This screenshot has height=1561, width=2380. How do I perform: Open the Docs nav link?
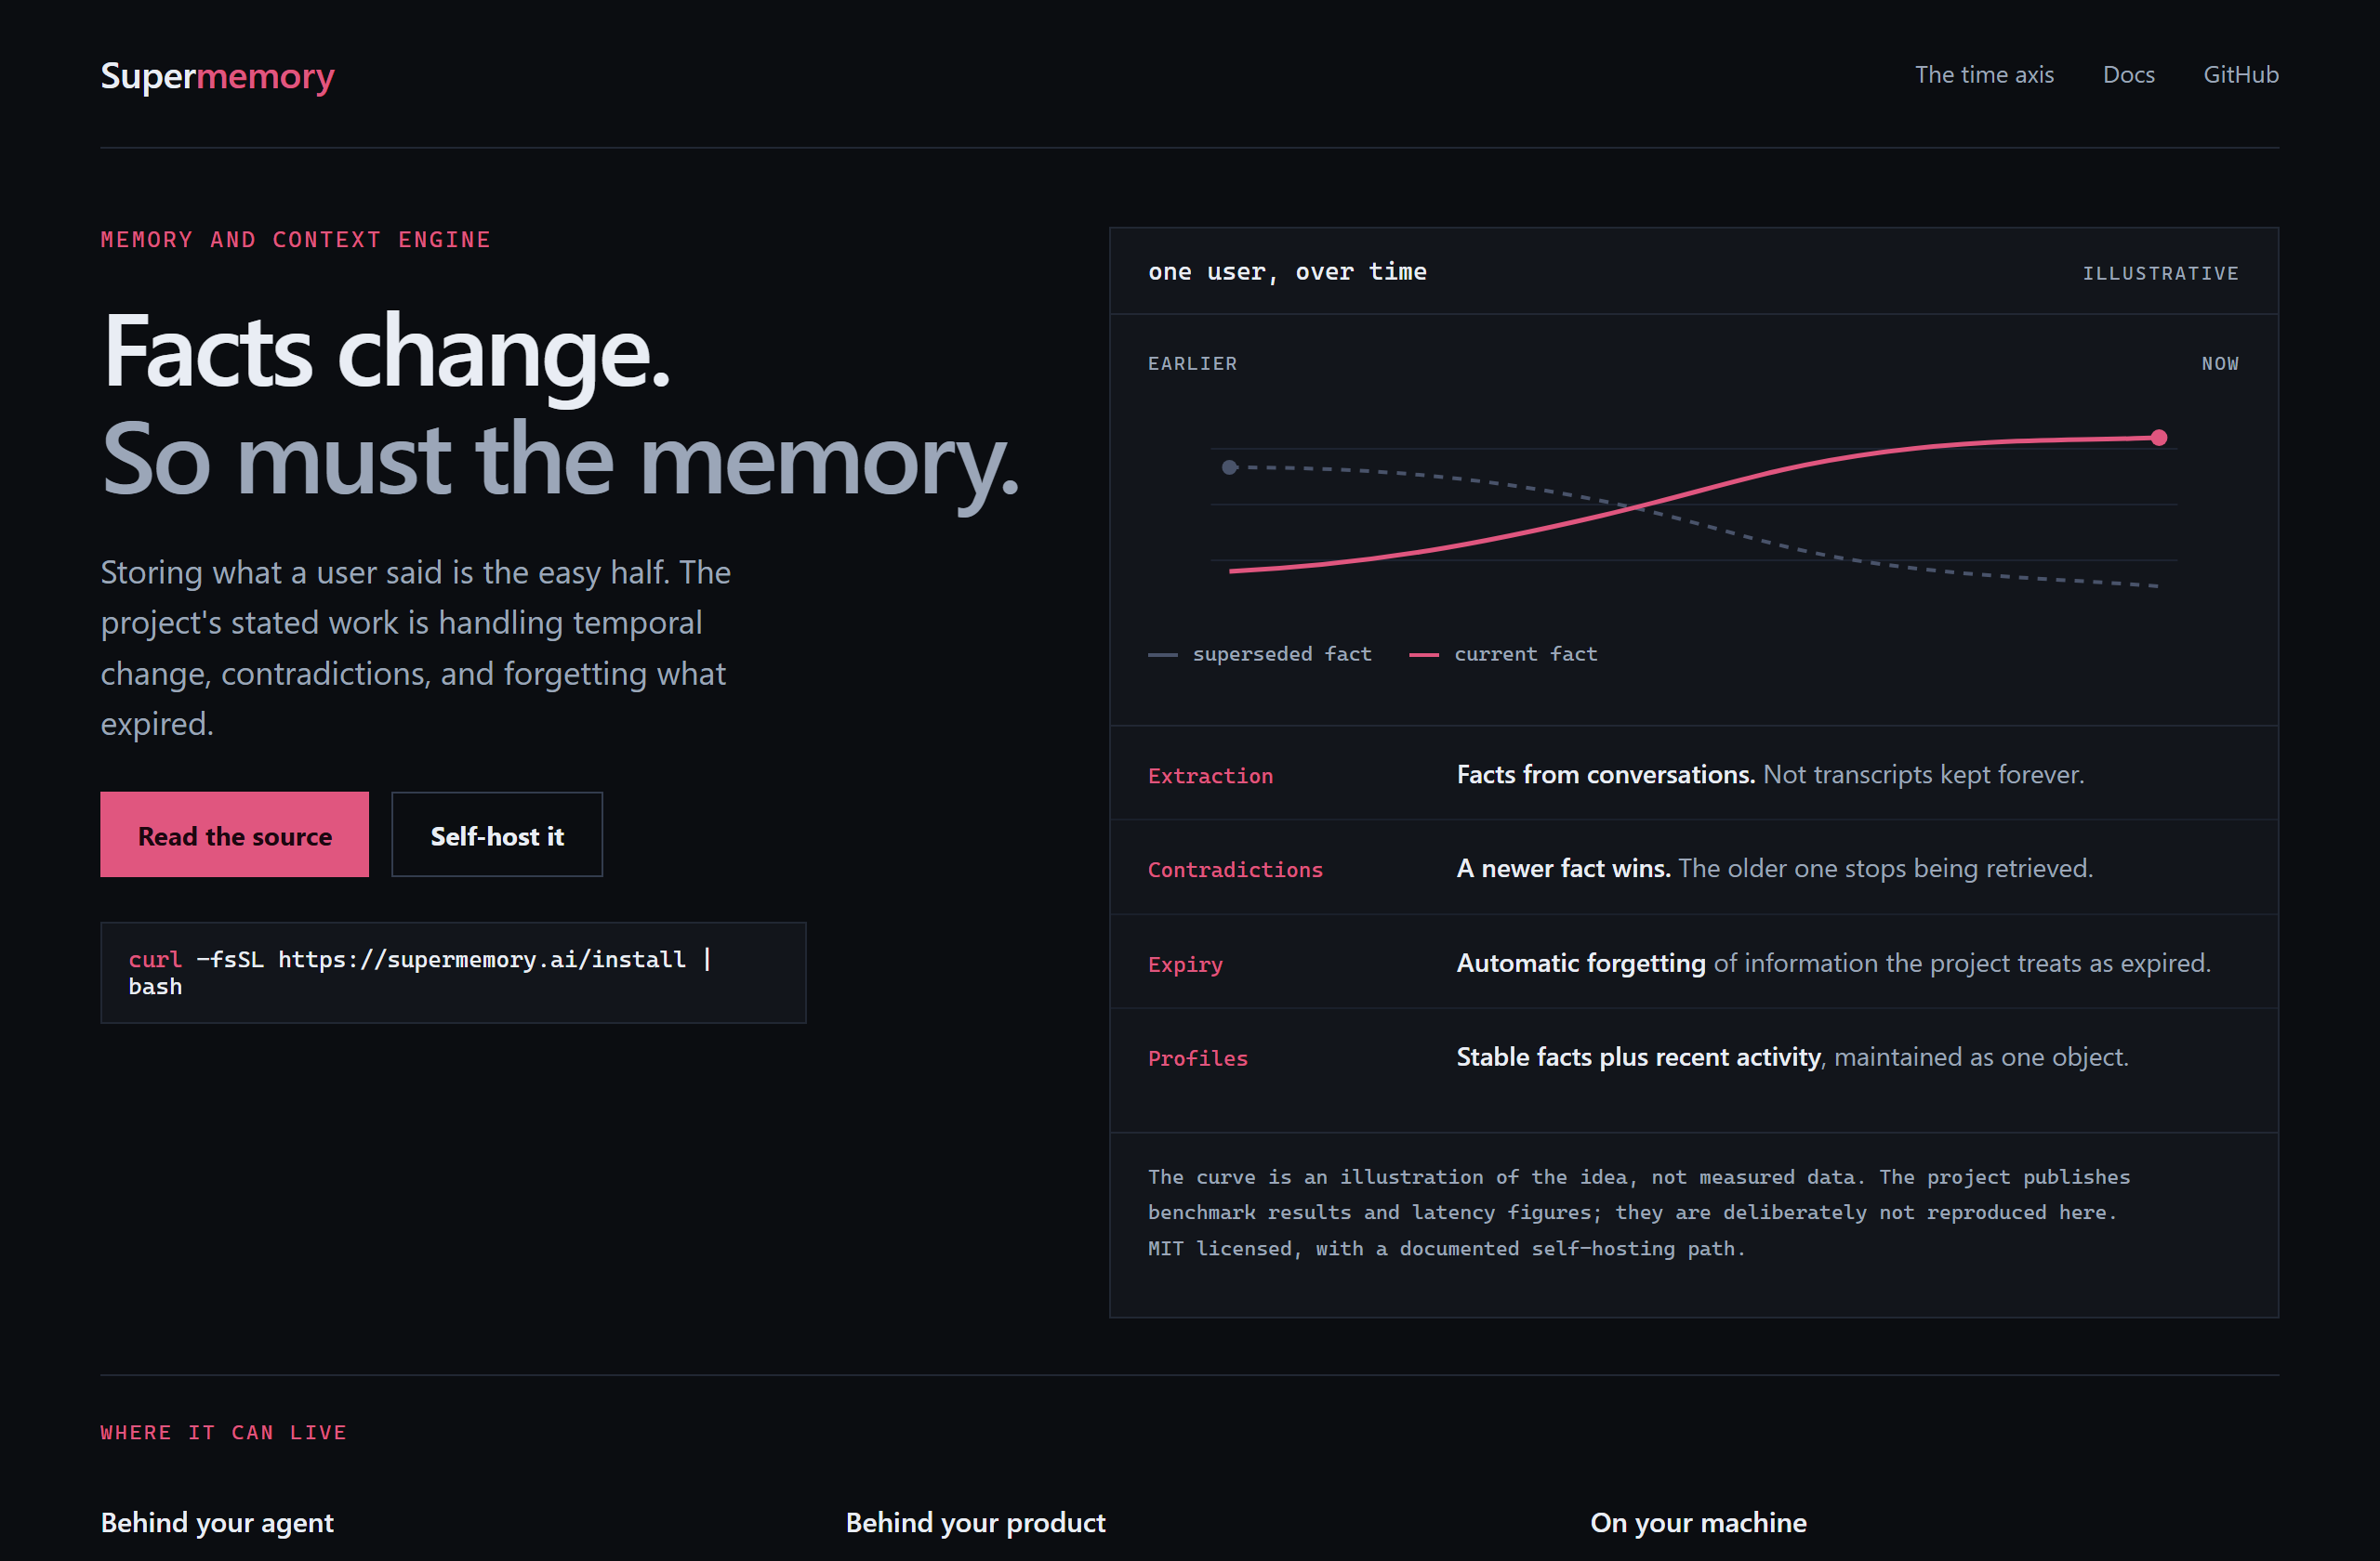tap(2128, 75)
